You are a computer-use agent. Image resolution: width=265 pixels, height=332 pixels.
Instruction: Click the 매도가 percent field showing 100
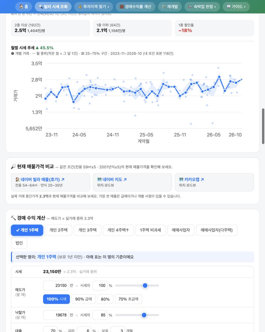(100, 286)
